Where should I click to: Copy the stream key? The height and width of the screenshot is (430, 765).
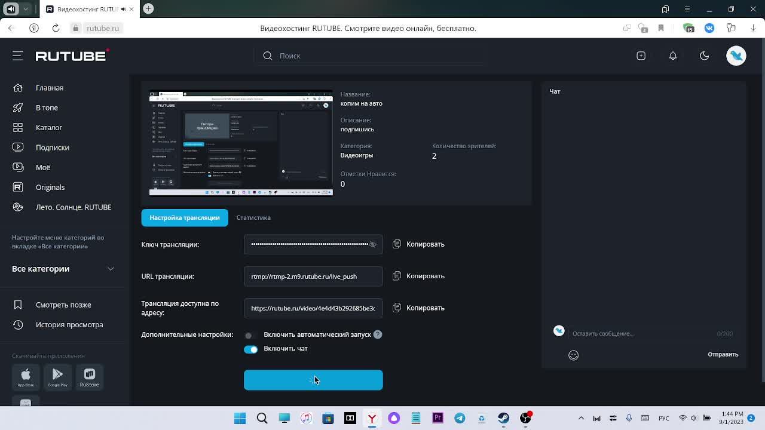click(418, 244)
